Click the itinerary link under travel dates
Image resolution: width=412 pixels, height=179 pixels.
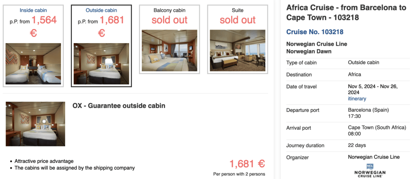357,98
